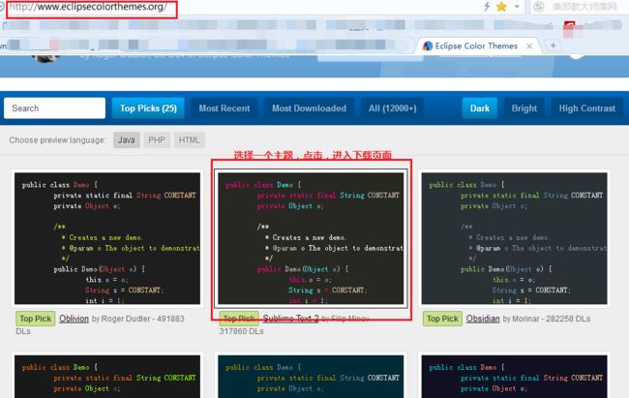Choose PHP preview language
The image size is (629, 398).
tap(157, 139)
